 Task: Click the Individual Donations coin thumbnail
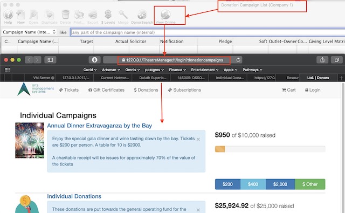tap(27, 204)
